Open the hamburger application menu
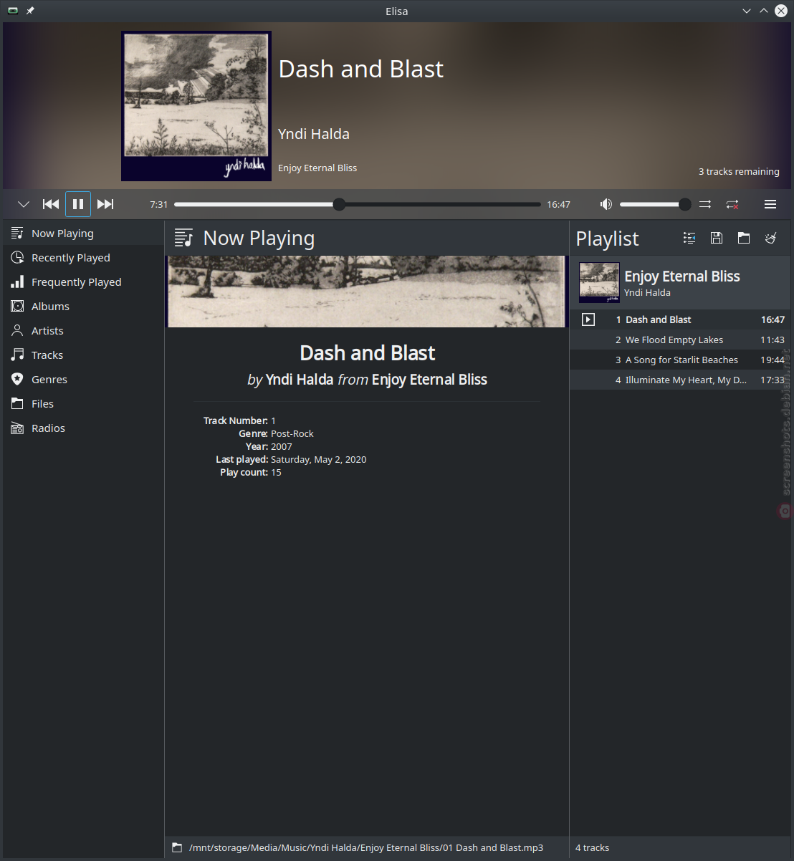This screenshot has width=794, height=861. (x=770, y=204)
